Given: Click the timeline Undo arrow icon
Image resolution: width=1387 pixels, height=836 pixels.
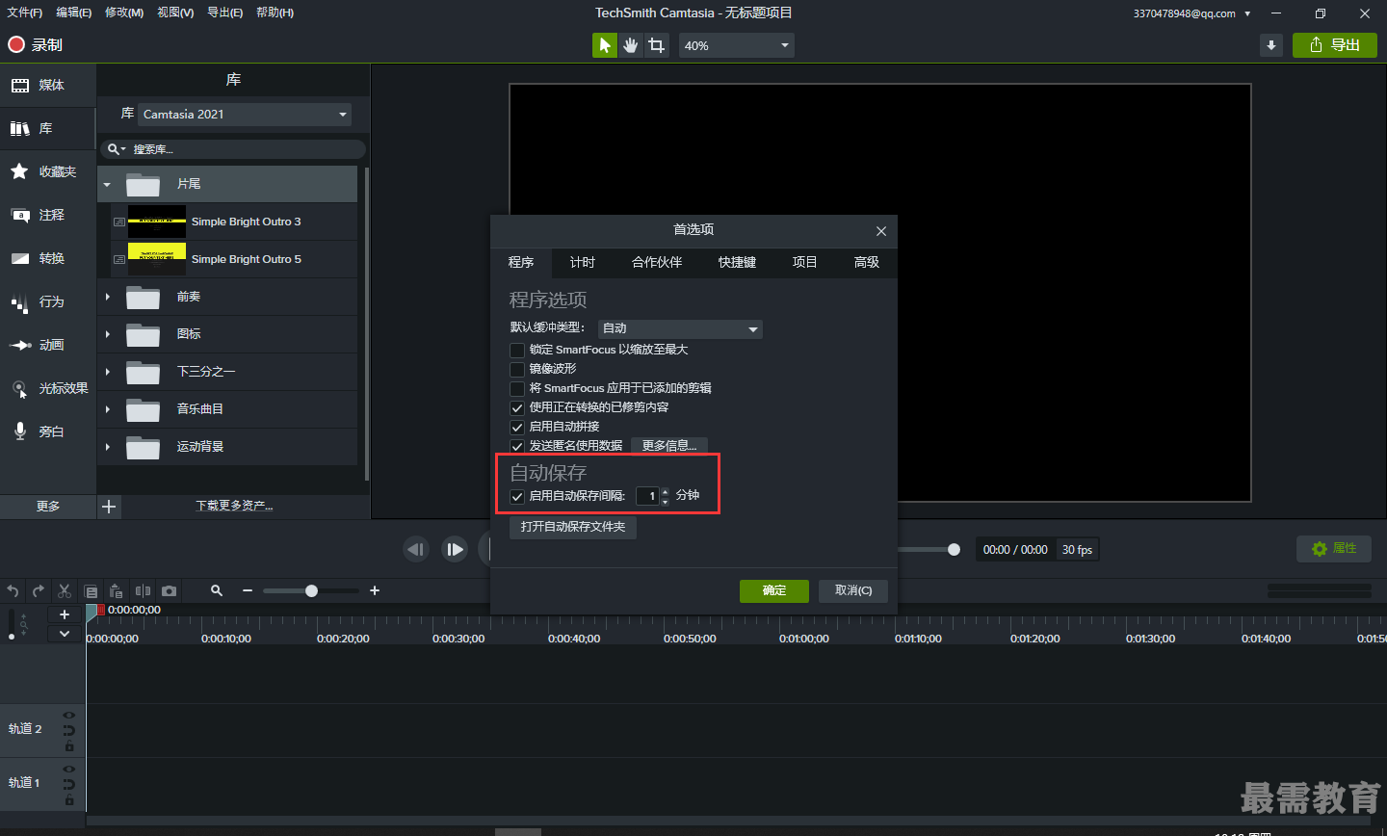Looking at the screenshot, I should [x=13, y=590].
